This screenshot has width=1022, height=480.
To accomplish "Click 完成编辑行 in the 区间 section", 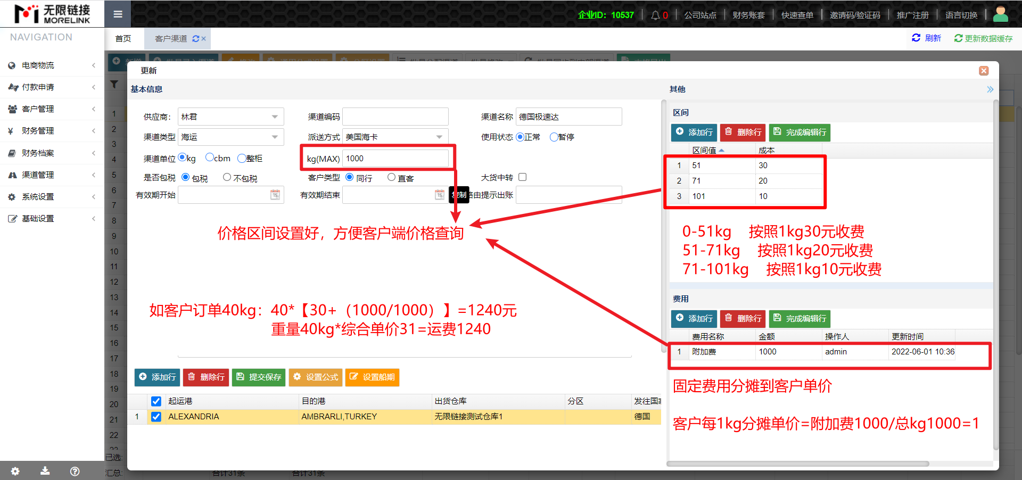I will pos(800,132).
